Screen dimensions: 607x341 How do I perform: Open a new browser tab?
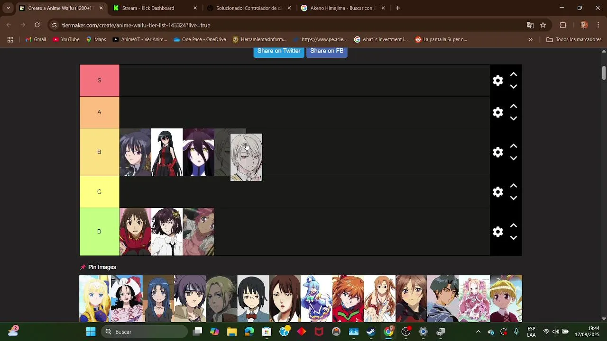(397, 8)
